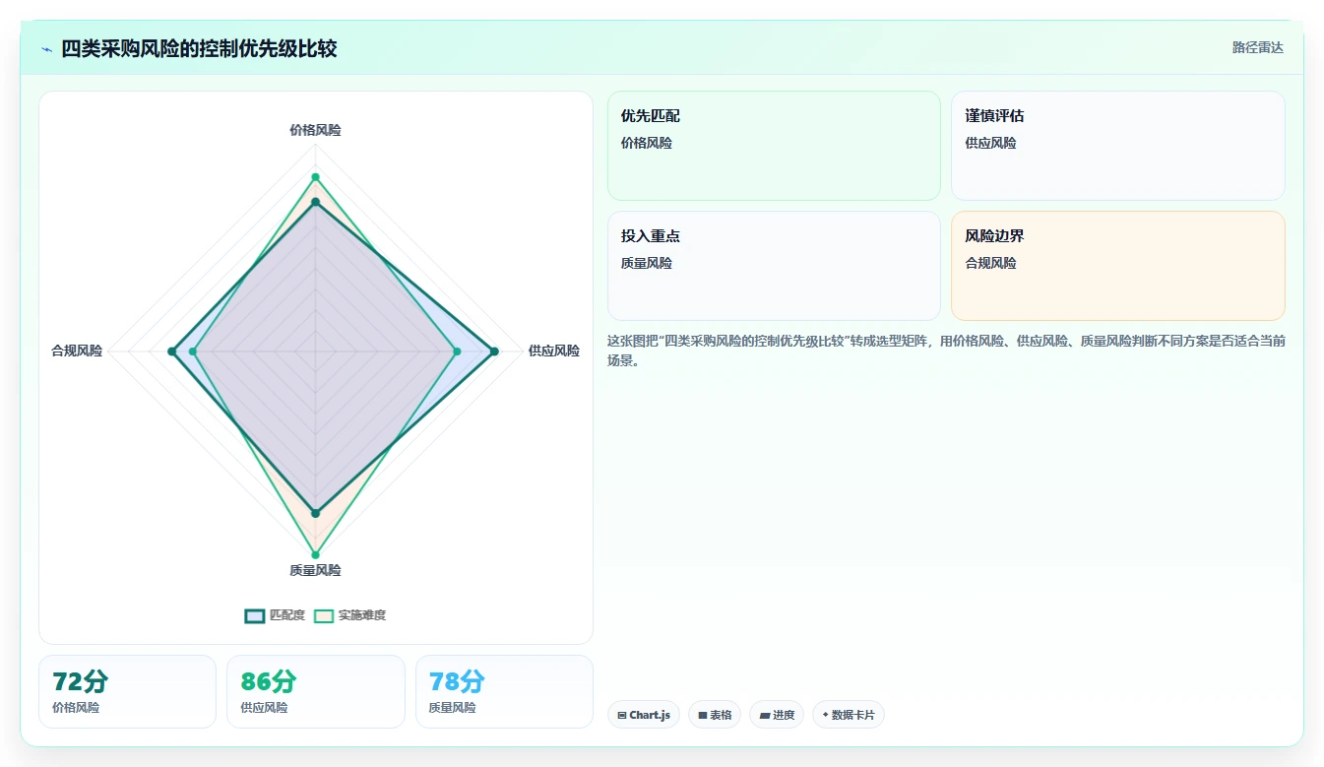Click the 路径雷达 label in the header

(1257, 47)
